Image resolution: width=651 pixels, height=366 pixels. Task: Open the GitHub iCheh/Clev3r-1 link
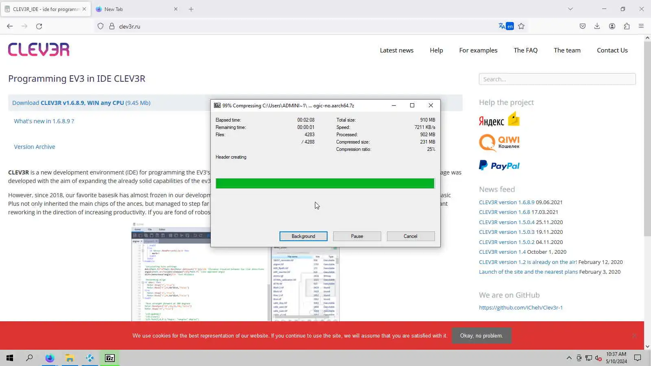coord(521,307)
